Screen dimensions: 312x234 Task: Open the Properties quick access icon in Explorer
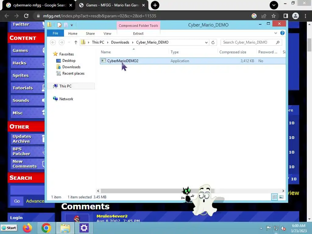click(59, 25)
